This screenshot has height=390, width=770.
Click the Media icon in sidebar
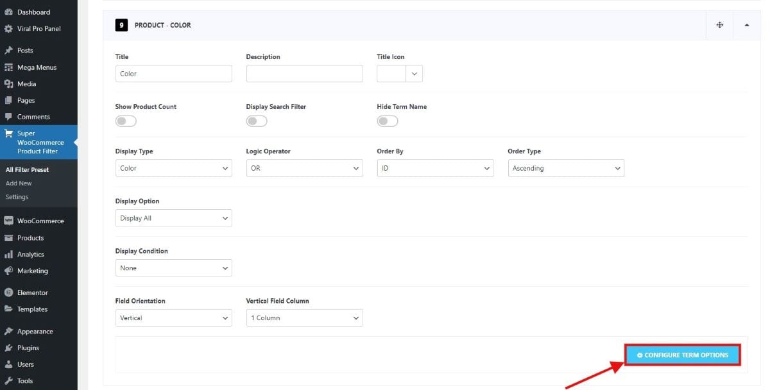click(x=8, y=84)
